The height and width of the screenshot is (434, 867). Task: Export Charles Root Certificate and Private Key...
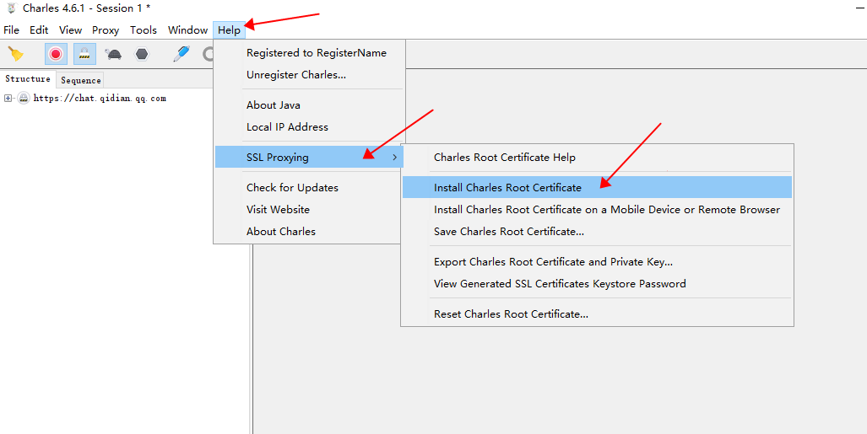click(x=597, y=262)
